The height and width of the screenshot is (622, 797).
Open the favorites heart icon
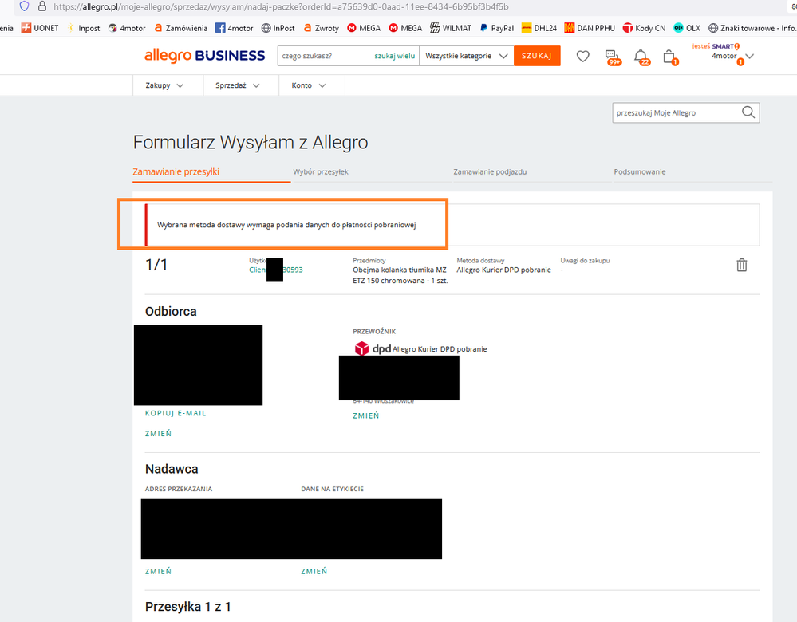(583, 57)
